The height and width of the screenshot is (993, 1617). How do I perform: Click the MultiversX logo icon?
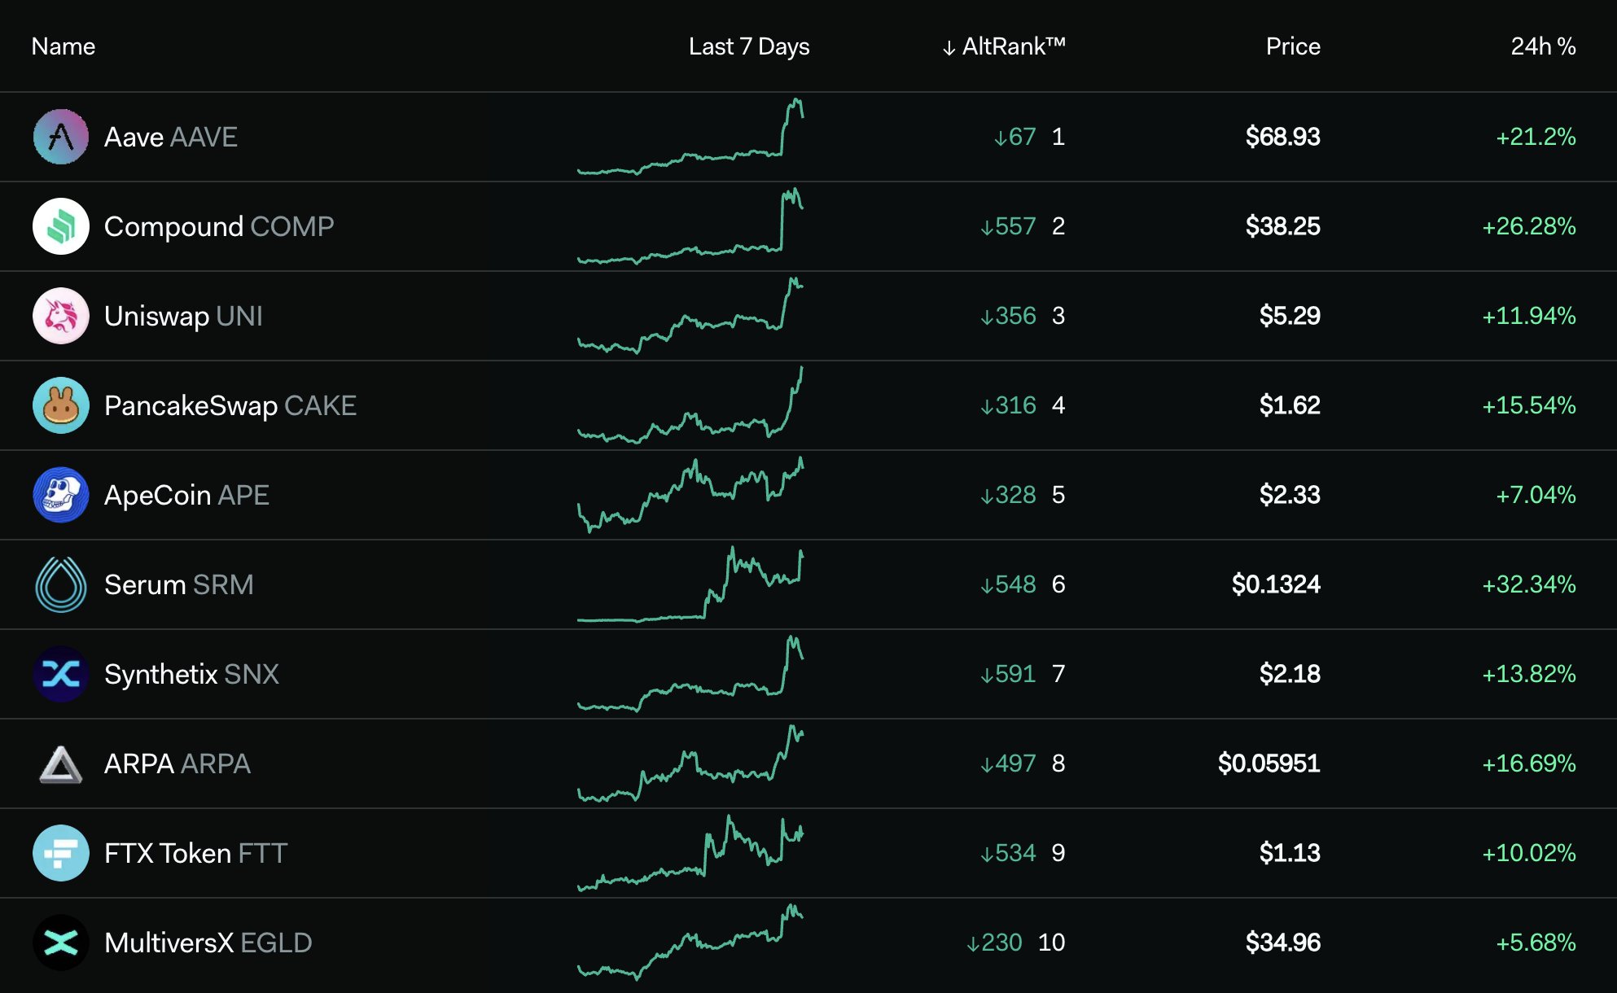[x=61, y=943]
